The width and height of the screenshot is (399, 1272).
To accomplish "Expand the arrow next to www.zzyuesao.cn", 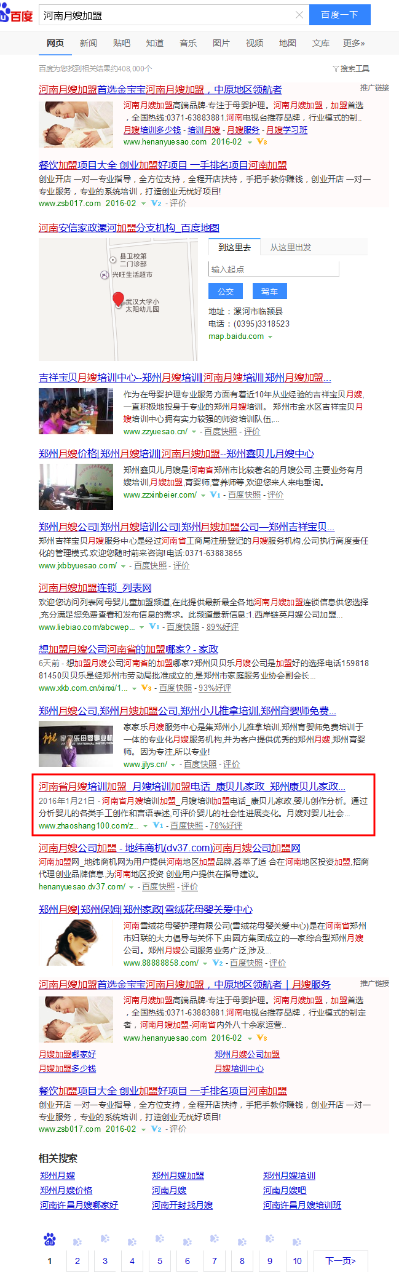I will (194, 432).
